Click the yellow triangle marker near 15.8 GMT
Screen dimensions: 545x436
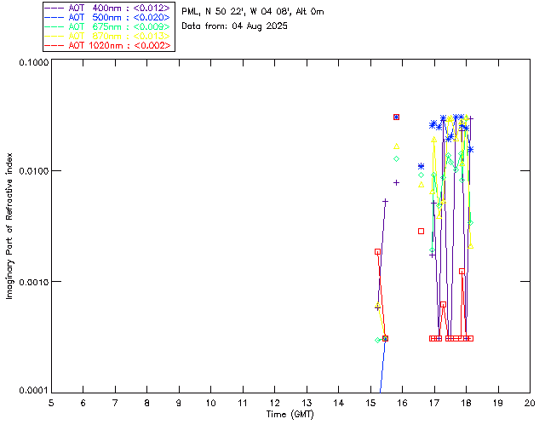[x=396, y=146]
